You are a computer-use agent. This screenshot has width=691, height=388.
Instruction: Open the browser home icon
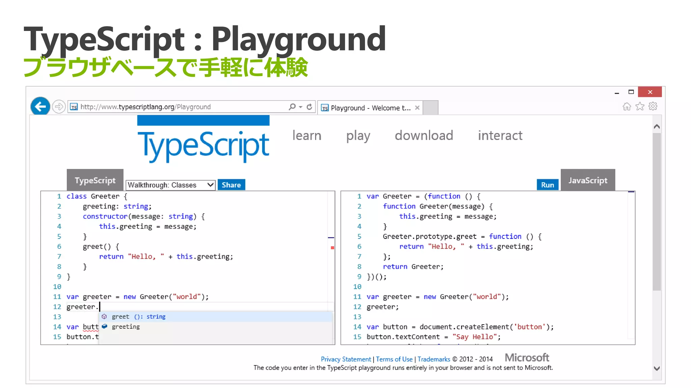click(627, 107)
